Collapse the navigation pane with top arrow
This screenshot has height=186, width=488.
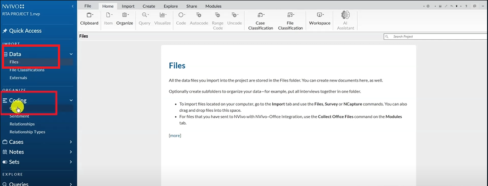click(72, 6)
